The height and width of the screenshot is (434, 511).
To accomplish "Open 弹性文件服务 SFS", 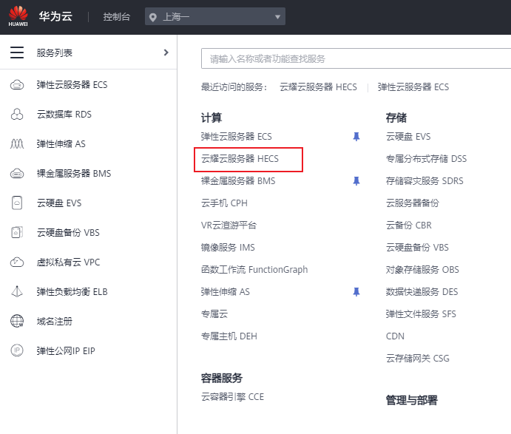I will 421,313.
